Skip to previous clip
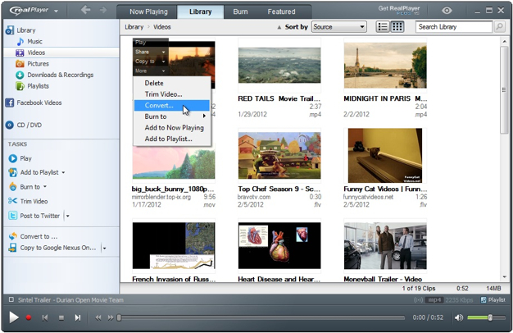 point(45,317)
